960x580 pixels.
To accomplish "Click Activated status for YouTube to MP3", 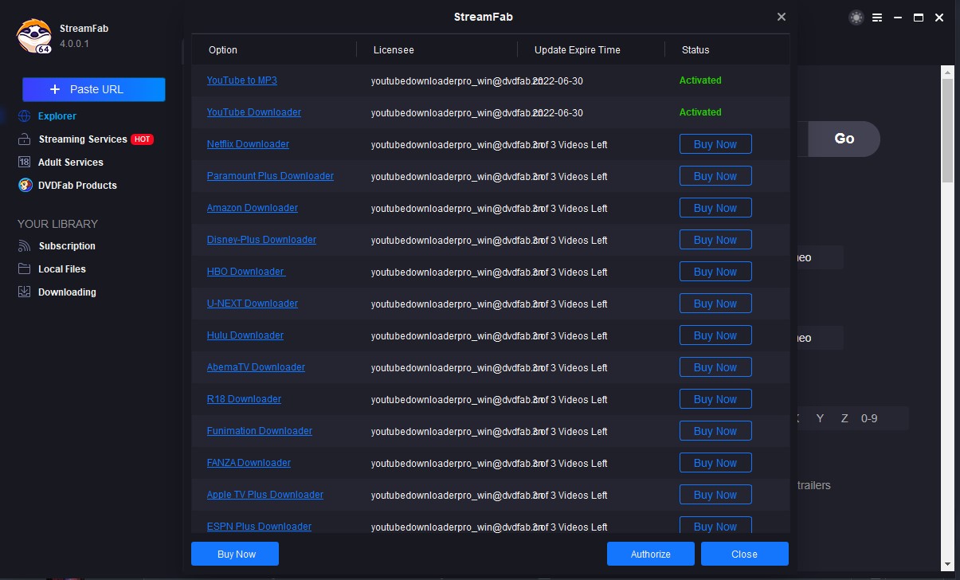I will point(700,80).
